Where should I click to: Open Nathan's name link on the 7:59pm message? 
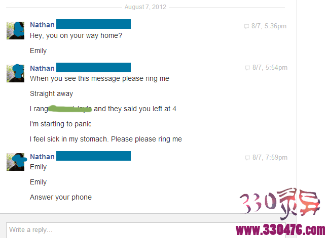42,157
